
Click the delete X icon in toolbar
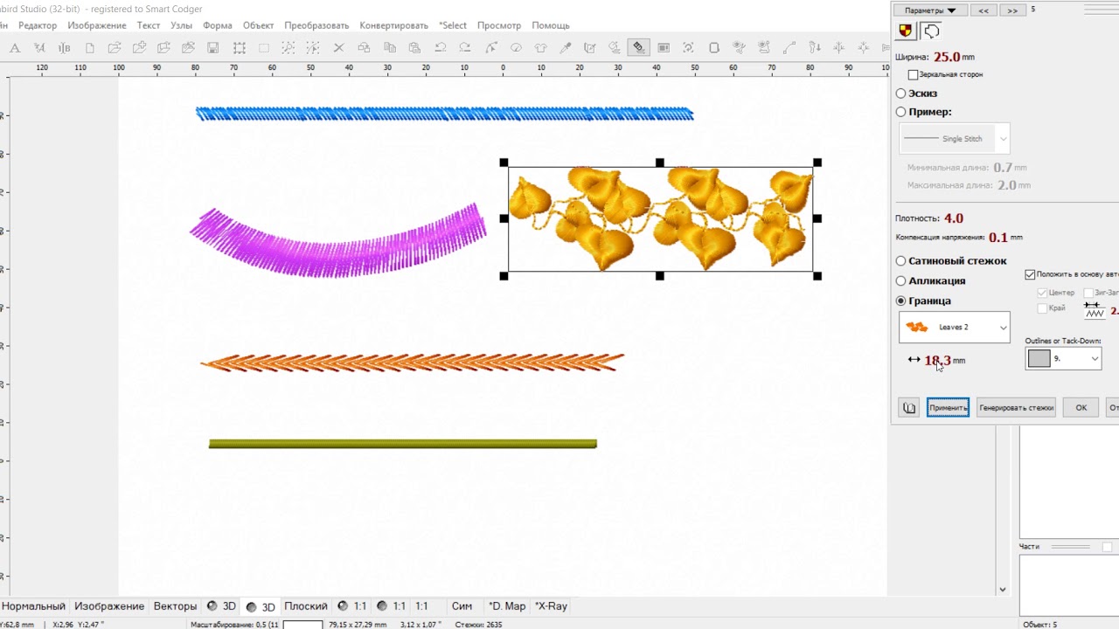point(339,47)
